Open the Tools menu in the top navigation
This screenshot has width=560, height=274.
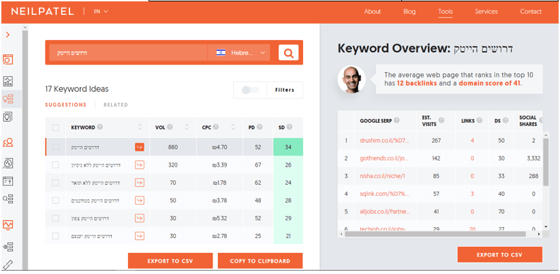pos(446,12)
